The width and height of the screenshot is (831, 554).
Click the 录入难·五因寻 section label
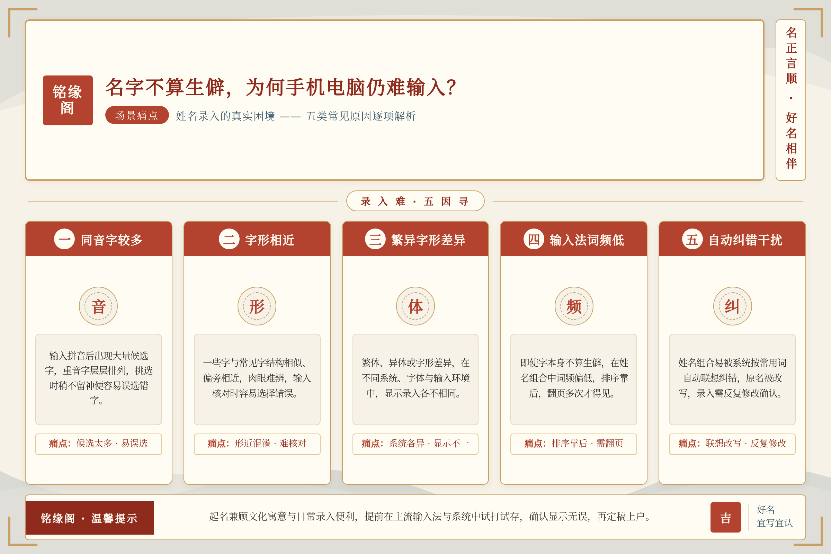415,201
